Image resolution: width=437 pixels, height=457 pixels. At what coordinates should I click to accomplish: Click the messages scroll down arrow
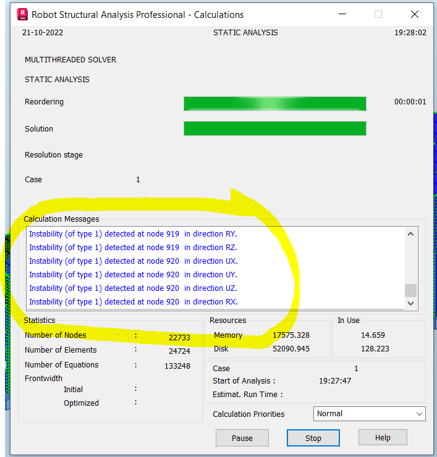(411, 303)
